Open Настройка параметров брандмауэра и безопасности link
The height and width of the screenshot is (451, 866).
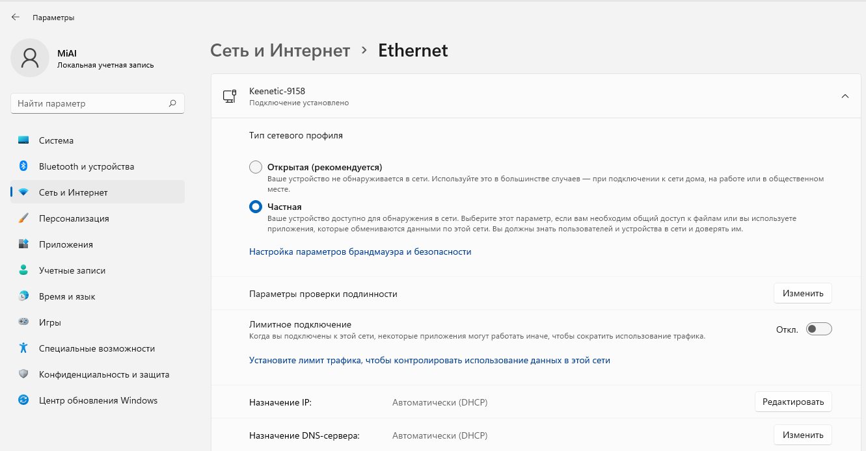click(360, 251)
